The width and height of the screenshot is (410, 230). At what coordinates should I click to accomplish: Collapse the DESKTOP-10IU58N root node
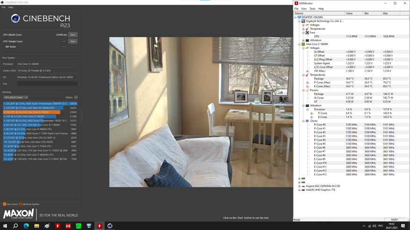coord(295,17)
